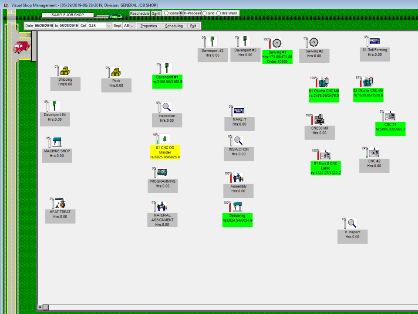Open the Shipping work center icon
The image size is (418, 314).
coord(65,71)
